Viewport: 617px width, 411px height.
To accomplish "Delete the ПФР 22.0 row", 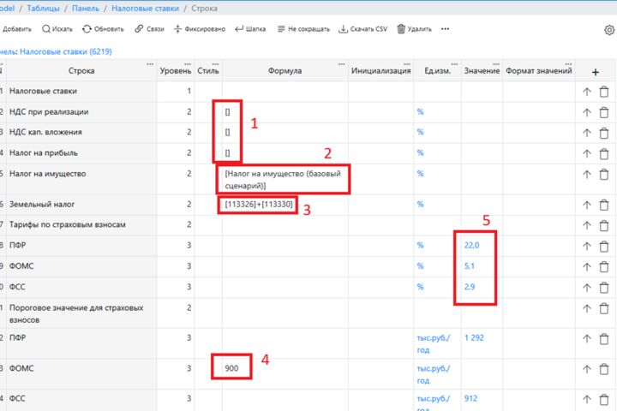I will click(x=604, y=247).
